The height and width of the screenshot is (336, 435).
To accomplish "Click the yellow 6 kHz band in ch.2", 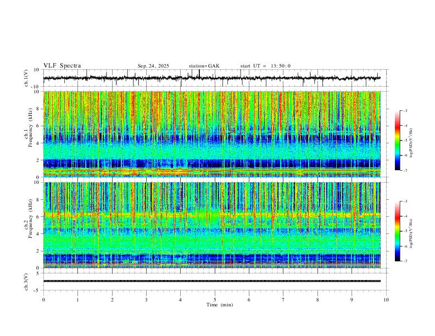I will (211, 214).
